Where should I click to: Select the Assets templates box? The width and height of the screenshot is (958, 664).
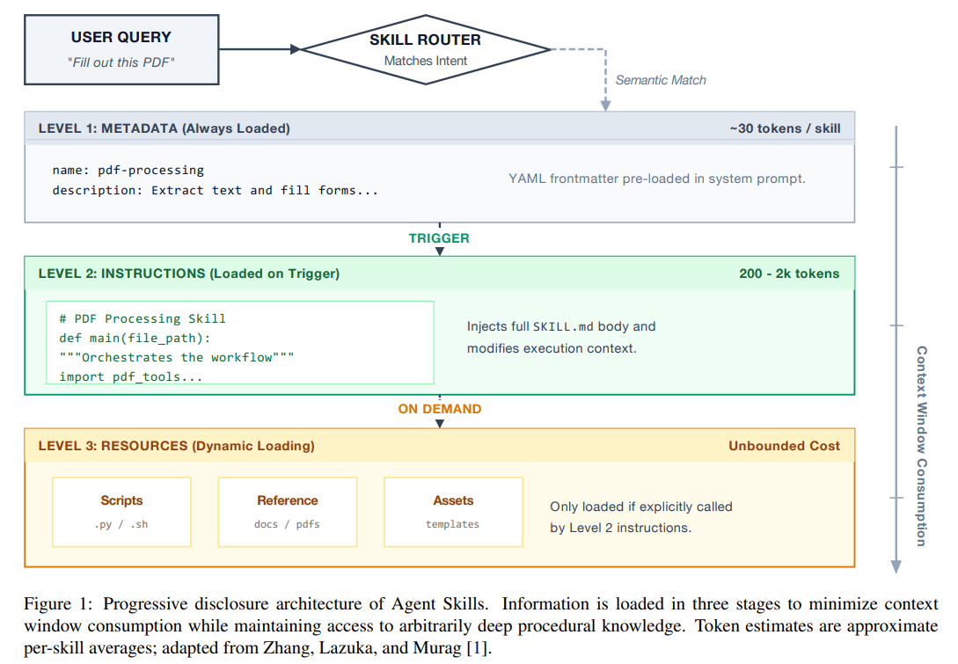pyautogui.click(x=453, y=511)
